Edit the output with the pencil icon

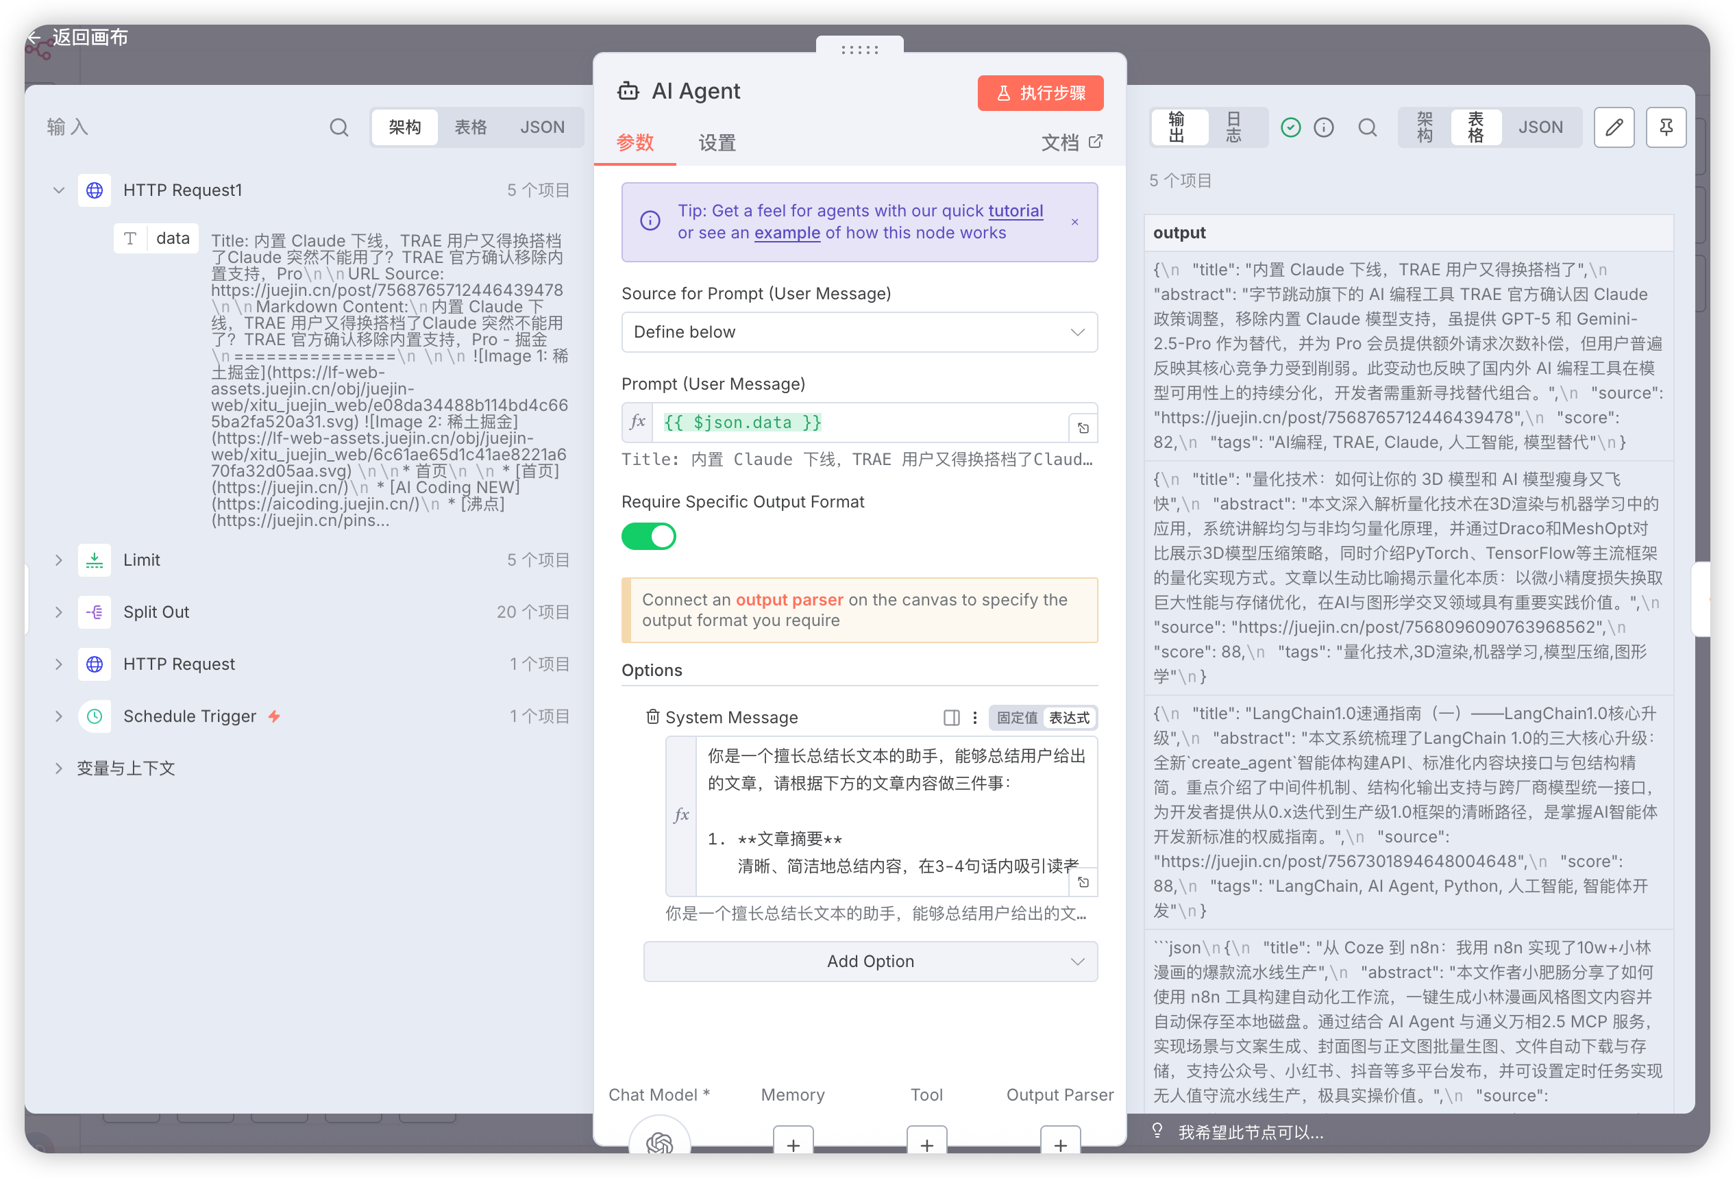coord(1614,127)
